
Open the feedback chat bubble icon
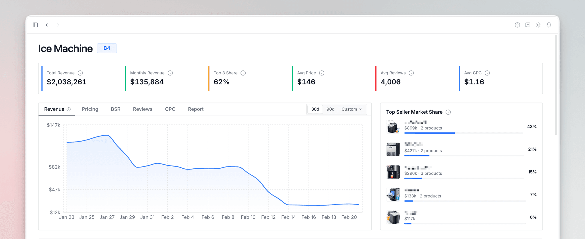tap(528, 25)
